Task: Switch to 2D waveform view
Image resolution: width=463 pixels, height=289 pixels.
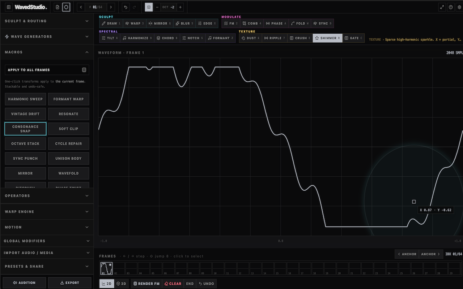Action: coord(107,284)
